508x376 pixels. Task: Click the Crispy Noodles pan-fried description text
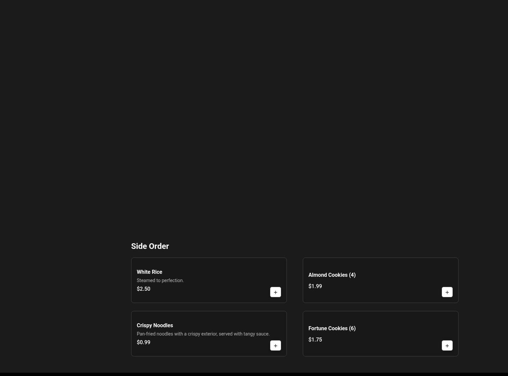pos(203,334)
